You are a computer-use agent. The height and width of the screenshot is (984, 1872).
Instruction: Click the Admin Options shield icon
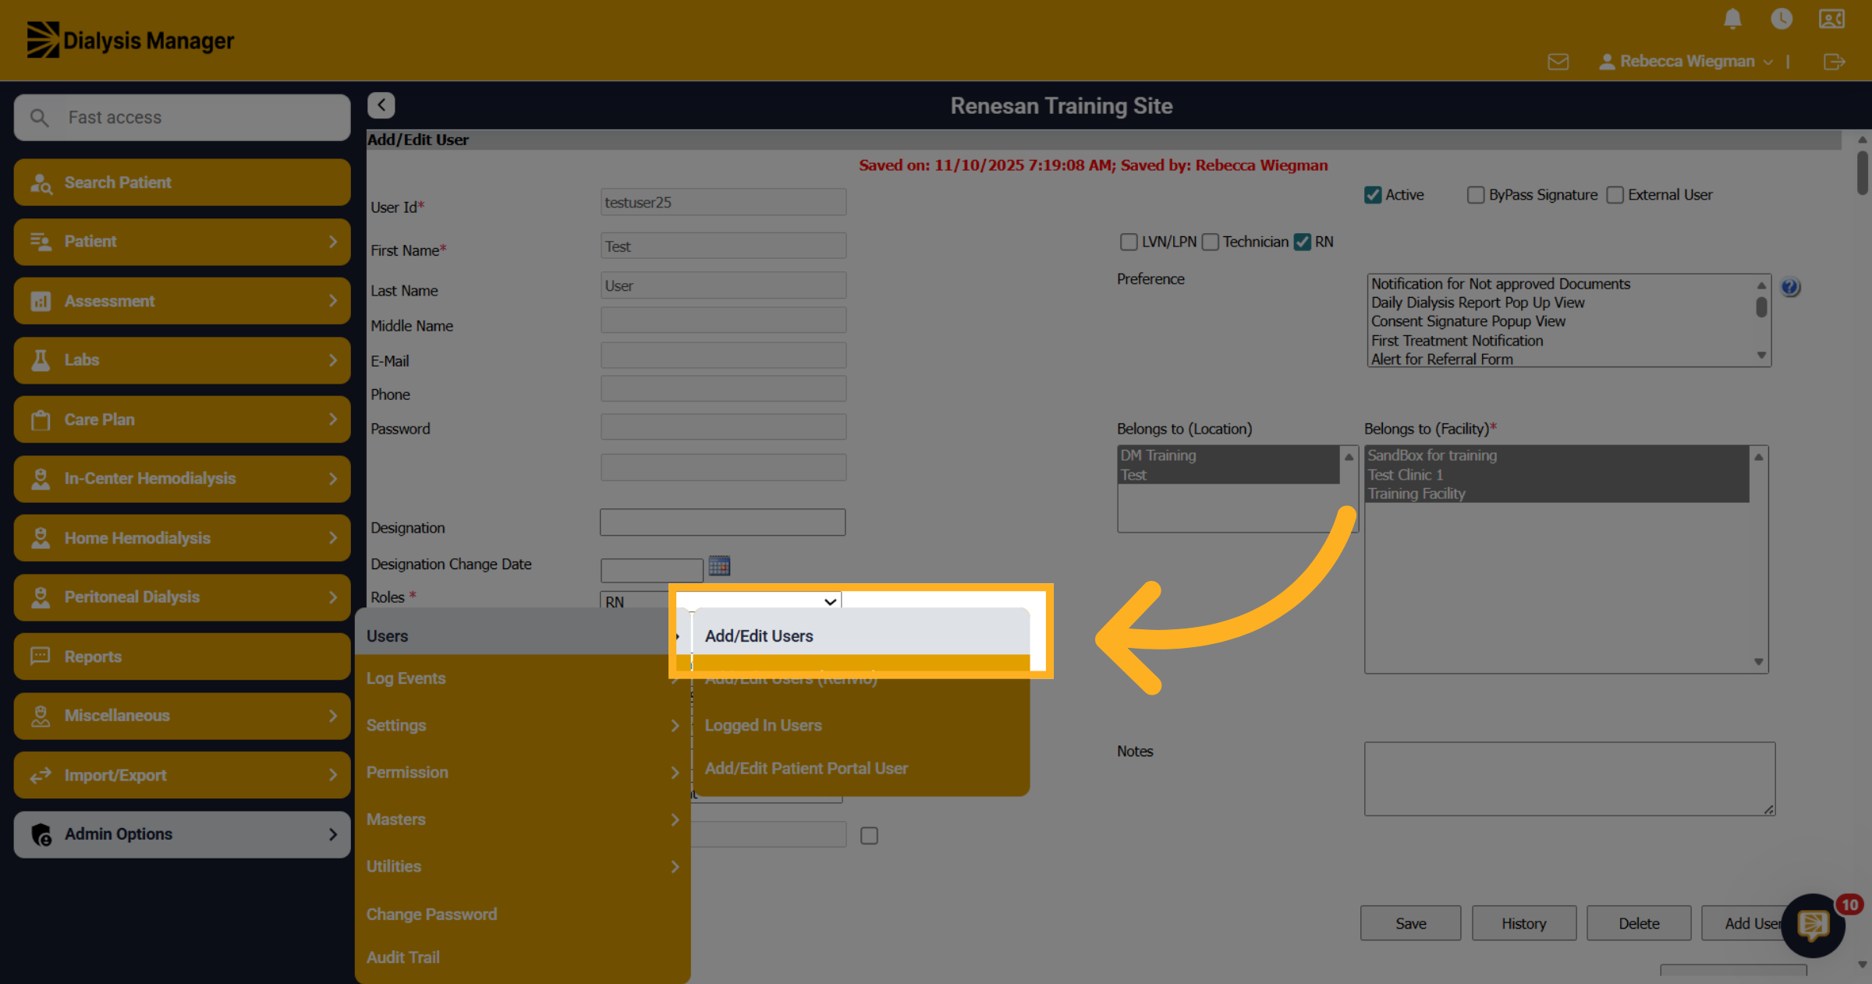pyautogui.click(x=41, y=834)
